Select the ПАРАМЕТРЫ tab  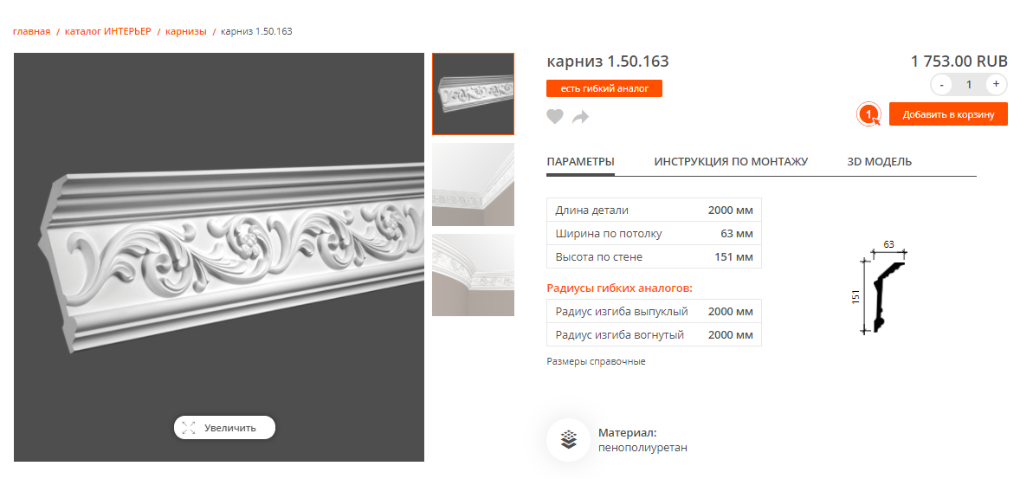pyautogui.click(x=580, y=161)
